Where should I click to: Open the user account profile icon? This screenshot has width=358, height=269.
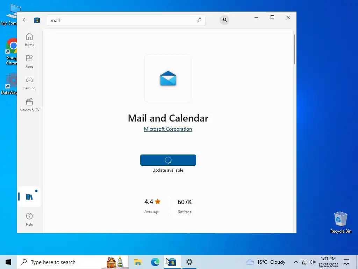tap(224, 20)
